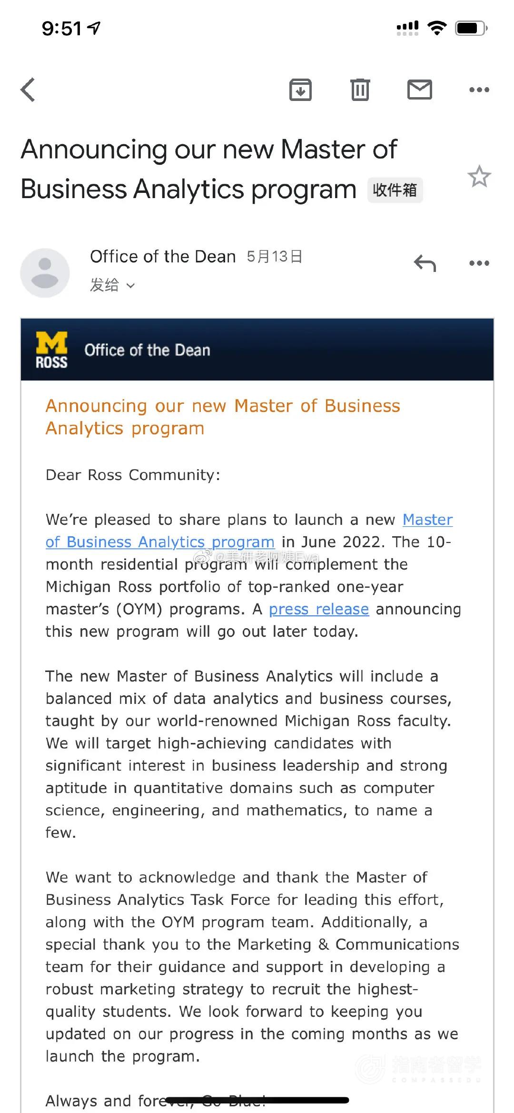The width and height of the screenshot is (514, 1113).
Task: Star this email
Action: 479,177
